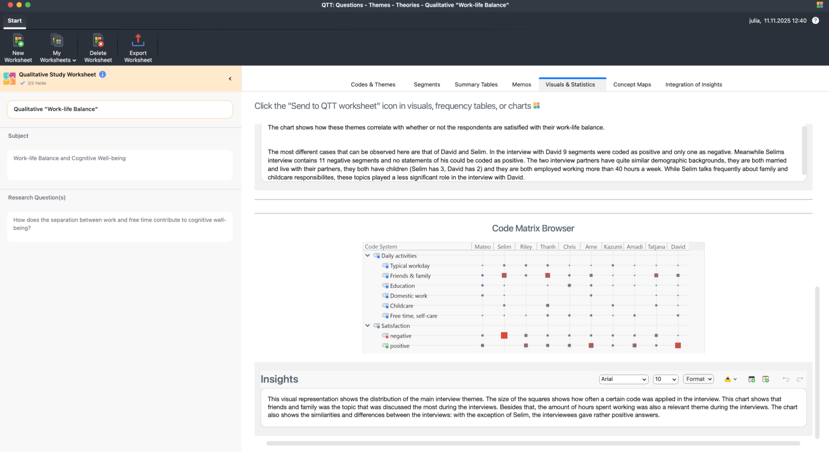Click the vertical scrollbar on the right
Screen dimensions: 829x452
[817, 362]
